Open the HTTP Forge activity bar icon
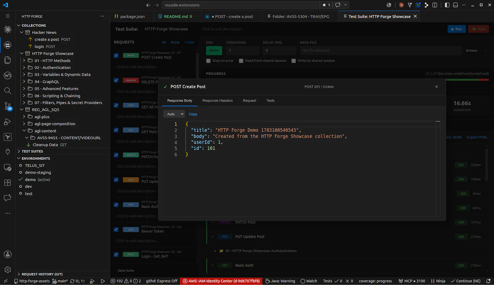Viewport: 494px width, 285px height. click(8, 45)
